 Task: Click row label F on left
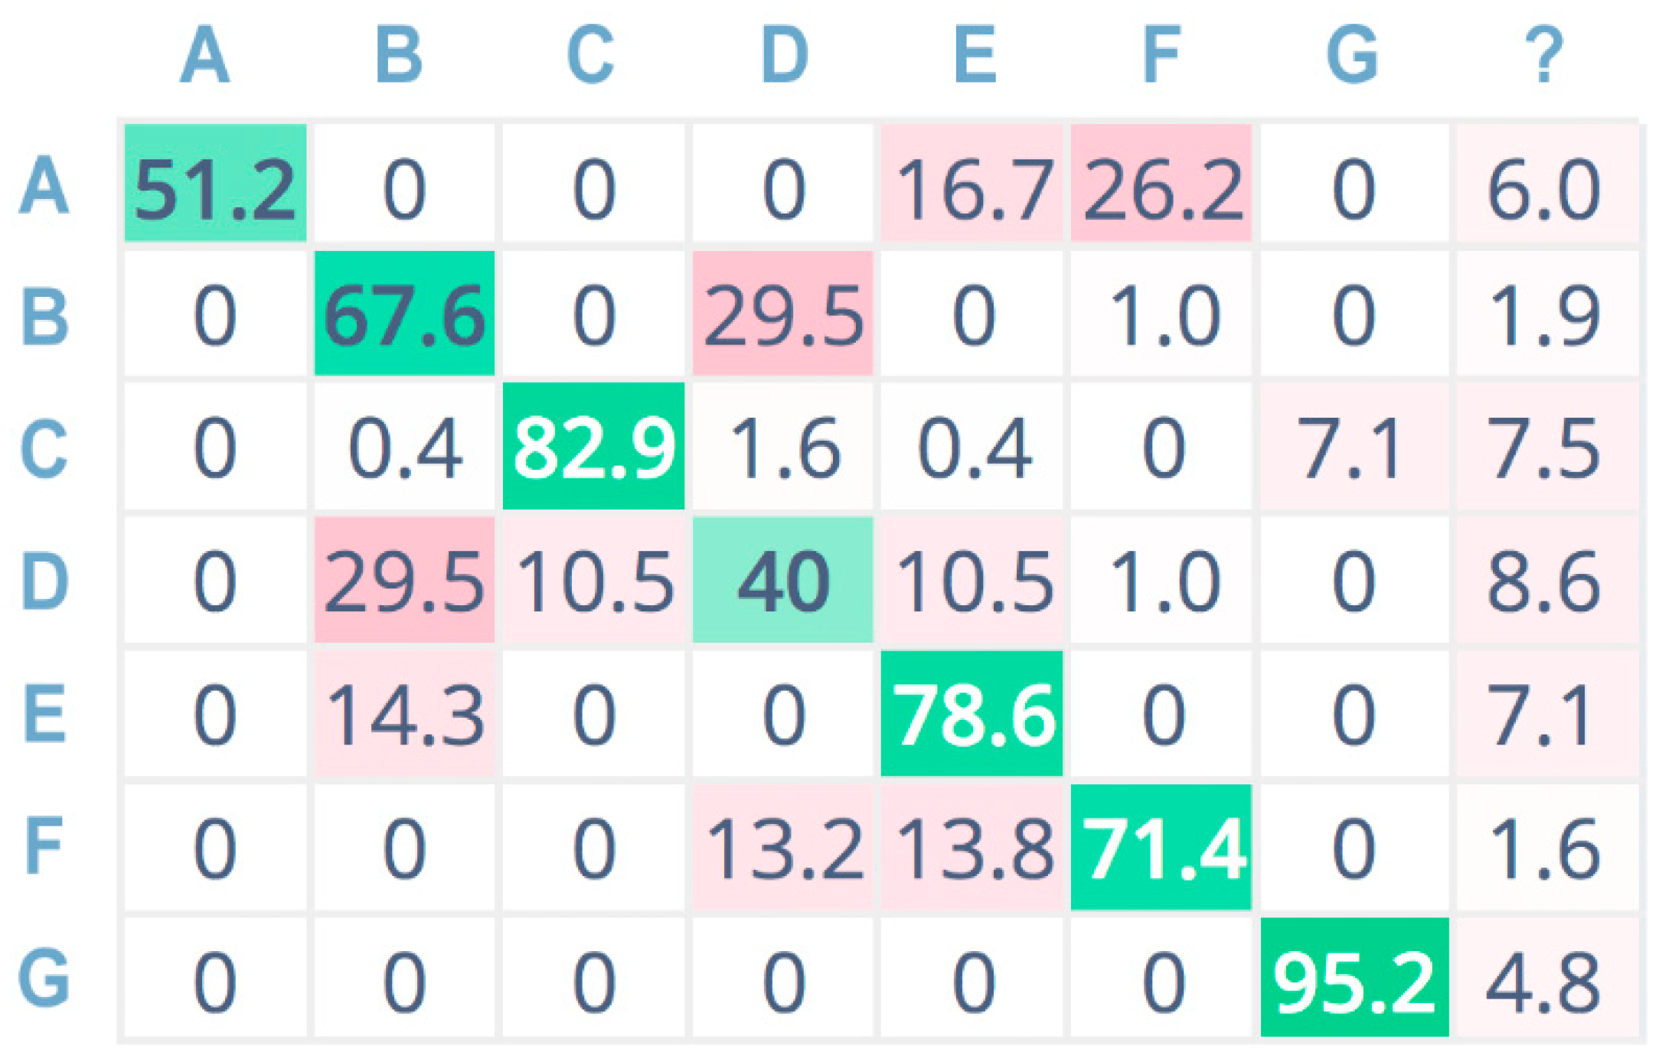[x=44, y=845]
